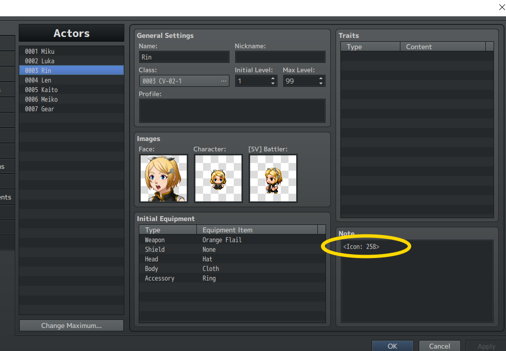Viewport: 506px width, 351px height.
Task: Click the Class ellipsis button
Action: (224, 81)
